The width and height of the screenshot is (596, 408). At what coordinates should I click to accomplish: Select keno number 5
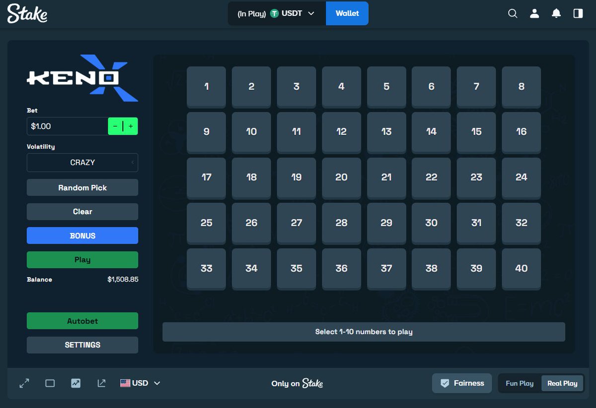click(386, 87)
